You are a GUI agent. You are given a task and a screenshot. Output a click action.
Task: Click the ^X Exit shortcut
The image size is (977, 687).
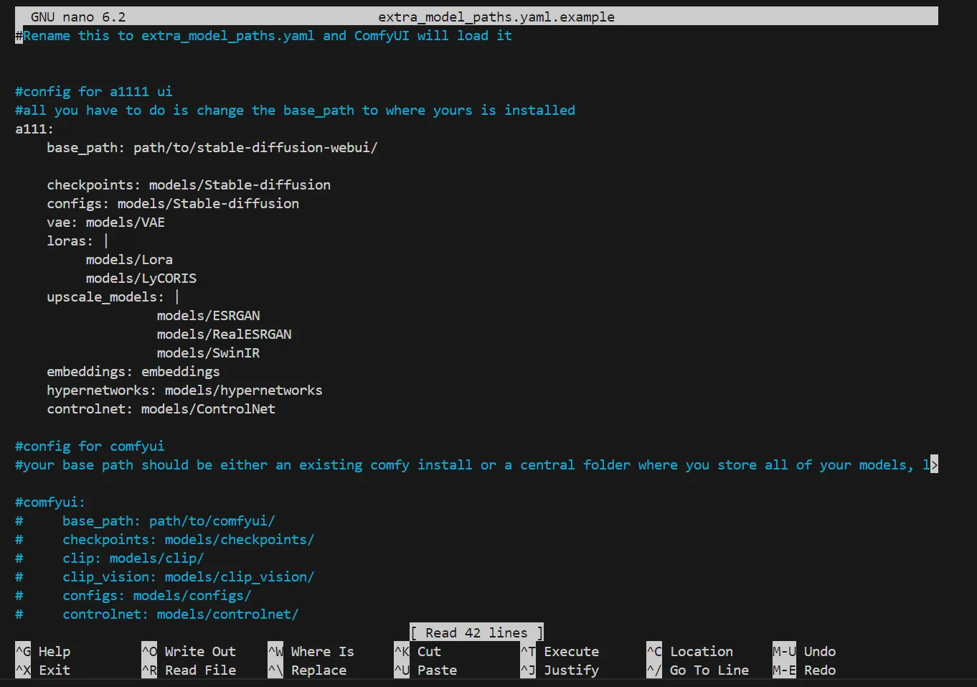pyautogui.click(x=43, y=670)
